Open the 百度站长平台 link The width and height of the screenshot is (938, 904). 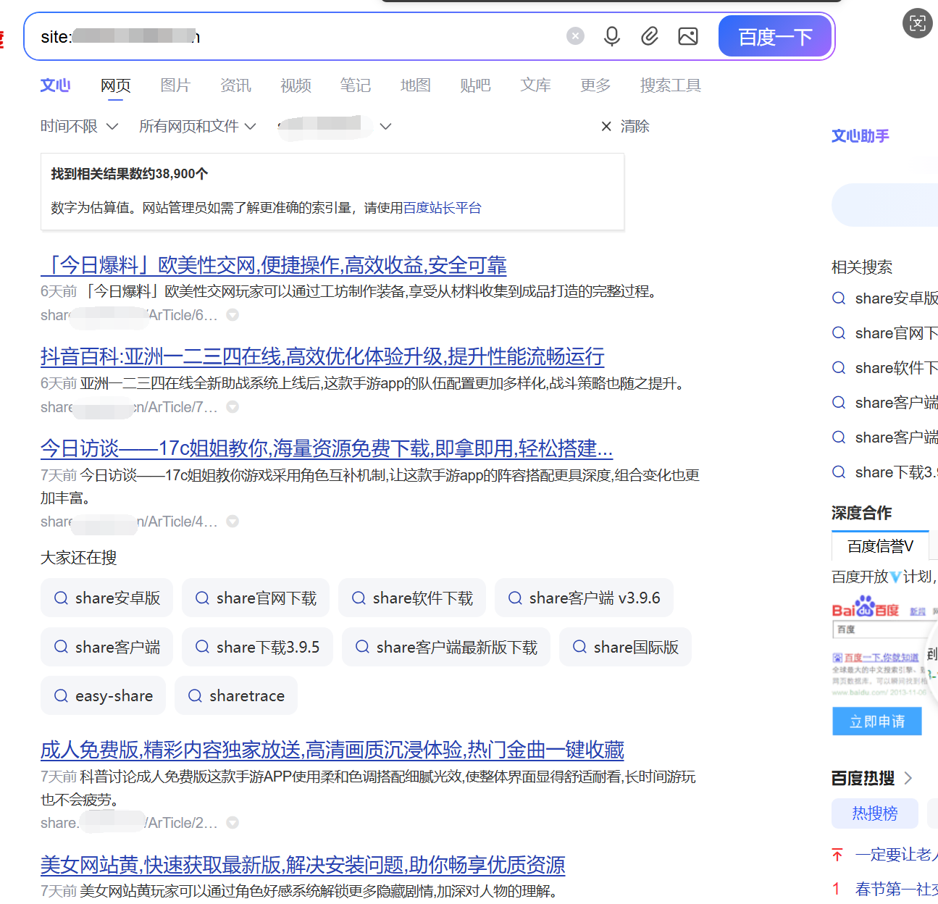pyautogui.click(x=442, y=208)
